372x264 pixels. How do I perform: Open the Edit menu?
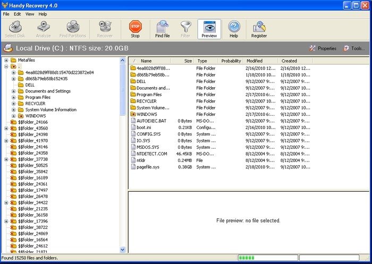[17, 14]
